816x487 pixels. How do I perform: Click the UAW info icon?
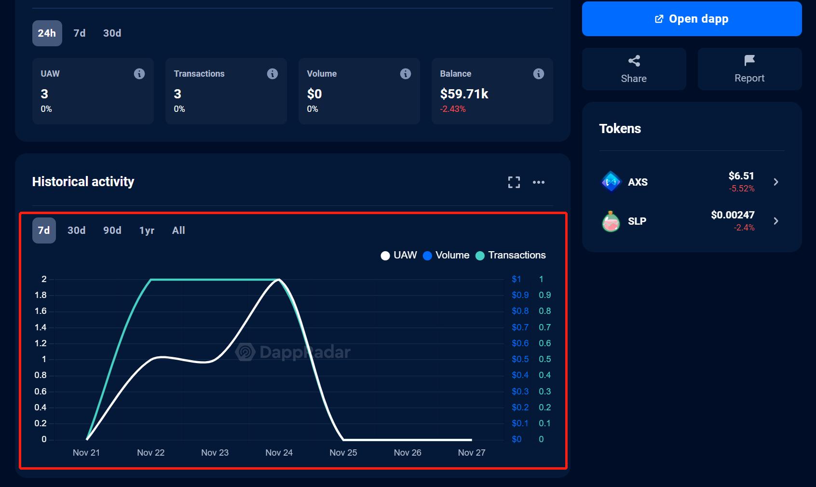(139, 74)
